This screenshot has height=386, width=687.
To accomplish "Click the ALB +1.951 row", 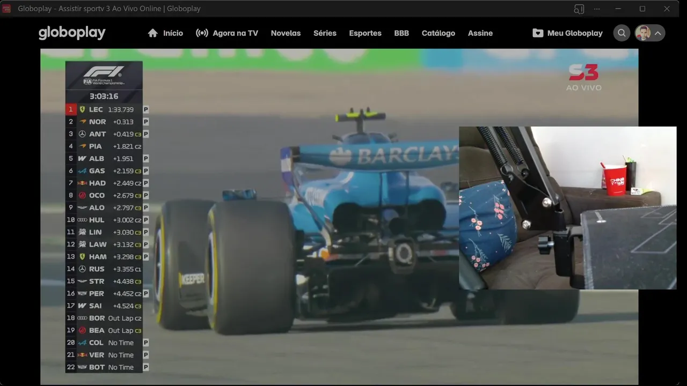I will coord(107,159).
